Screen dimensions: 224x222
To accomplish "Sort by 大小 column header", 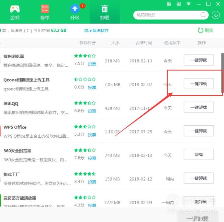I will click(x=115, y=43).
